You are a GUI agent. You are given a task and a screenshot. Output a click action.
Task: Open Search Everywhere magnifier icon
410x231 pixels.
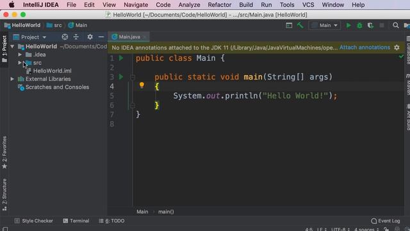(396, 26)
